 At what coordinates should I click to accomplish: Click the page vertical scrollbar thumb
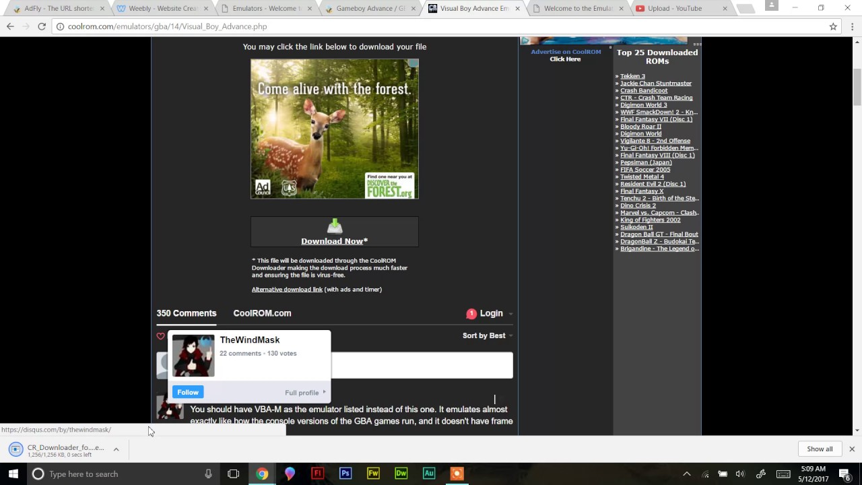coord(857,88)
